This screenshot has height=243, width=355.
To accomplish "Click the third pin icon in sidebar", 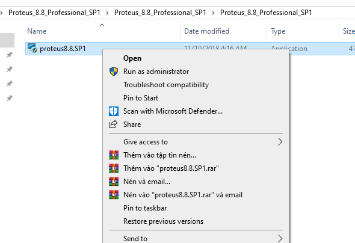I will tap(9, 84).
